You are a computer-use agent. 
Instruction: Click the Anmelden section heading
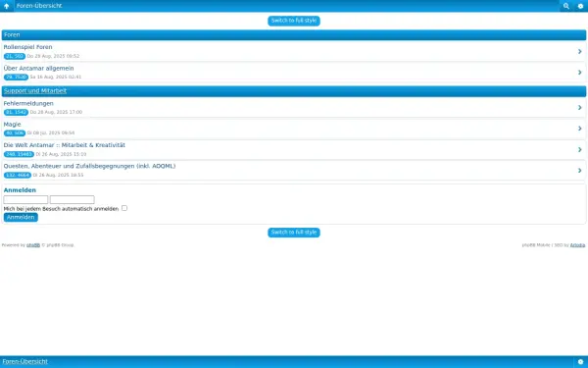(20, 190)
